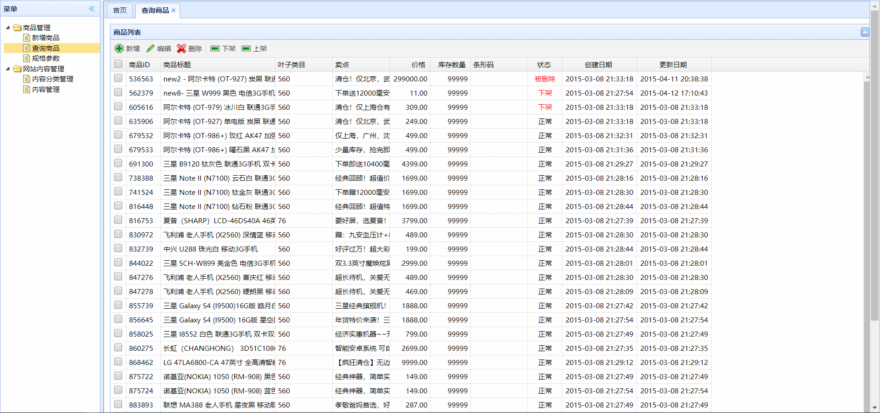Viewport: 880px width, 413px height.
Task: Check the row for product 883893
Action: [118, 404]
